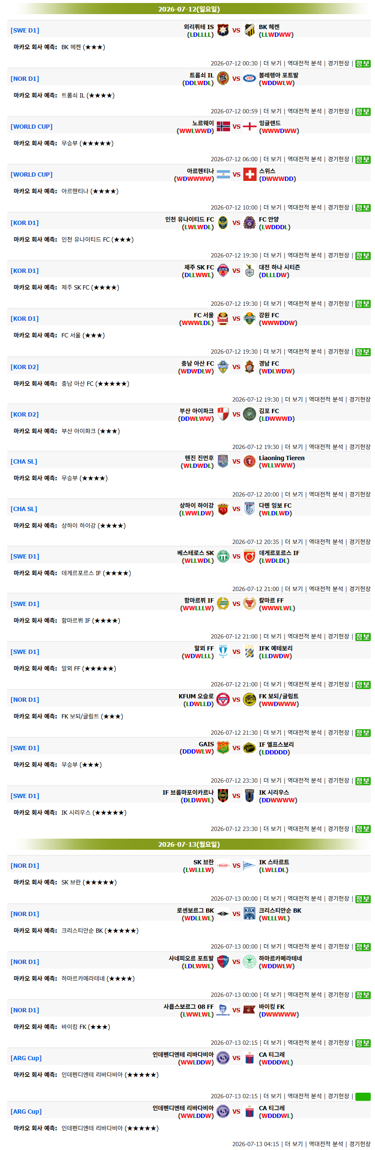Click the England flag icon

coord(250,126)
